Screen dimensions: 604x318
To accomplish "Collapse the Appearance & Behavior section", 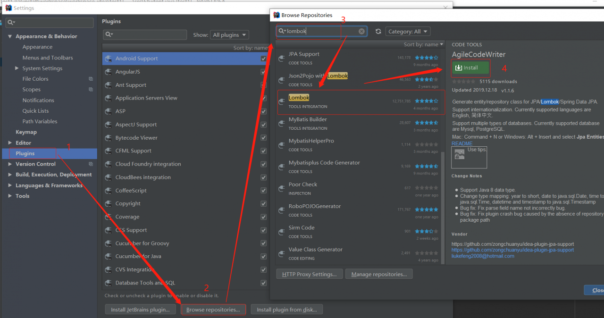I will tap(10, 36).
